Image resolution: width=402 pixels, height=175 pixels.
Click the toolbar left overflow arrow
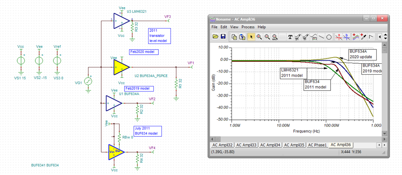379,37
